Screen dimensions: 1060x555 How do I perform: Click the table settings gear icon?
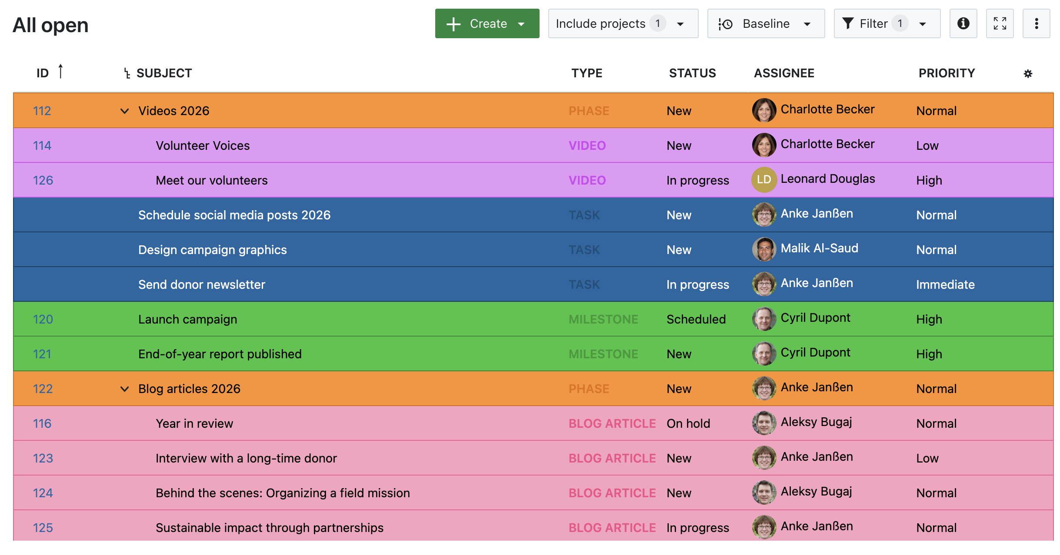pyautogui.click(x=1028, y=73)
